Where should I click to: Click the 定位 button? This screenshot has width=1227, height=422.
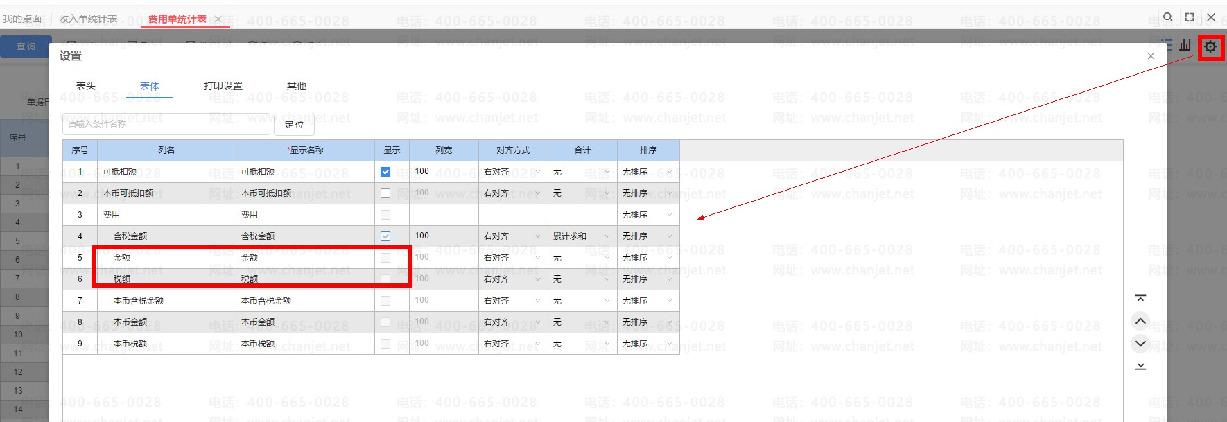coord(294,124)
